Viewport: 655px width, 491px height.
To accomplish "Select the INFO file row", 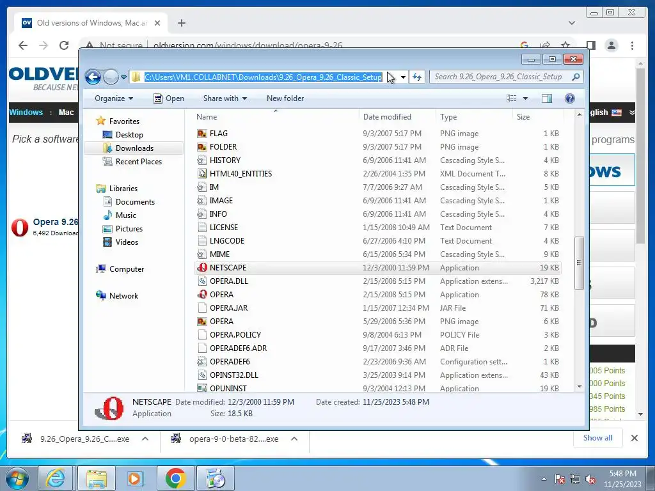I will coord(377,214).
